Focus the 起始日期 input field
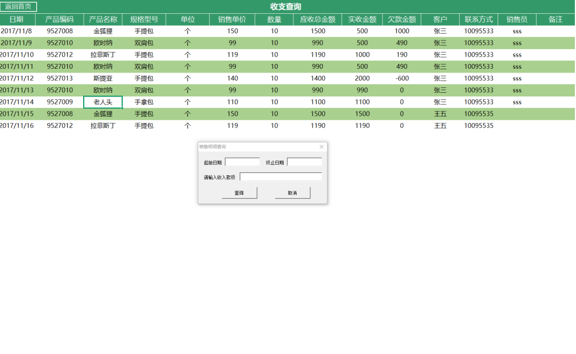Viewport: 576px width, 354px height. [x=242, y=162]
